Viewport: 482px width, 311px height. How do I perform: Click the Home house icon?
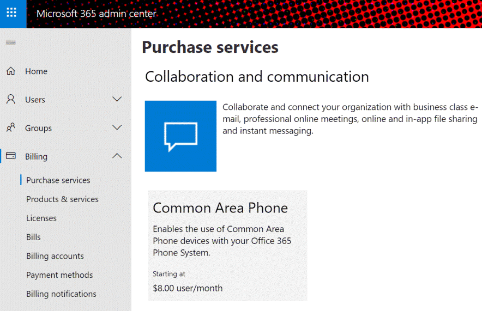point(11,71)
